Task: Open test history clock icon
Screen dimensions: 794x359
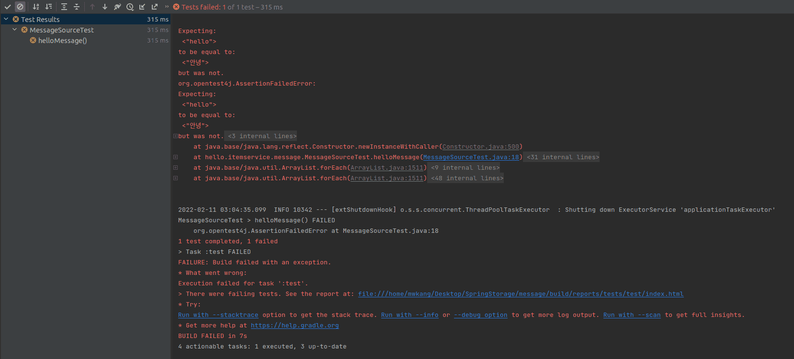Action: tap(130, 7)
